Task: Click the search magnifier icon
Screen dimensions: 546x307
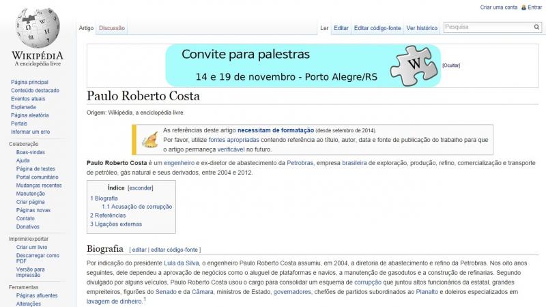Action: click(x=536, y=27)
